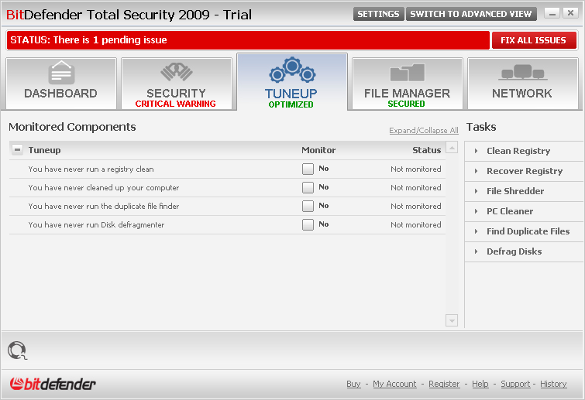Open the Buy link
585x400 pixels.
click(353, 384)
